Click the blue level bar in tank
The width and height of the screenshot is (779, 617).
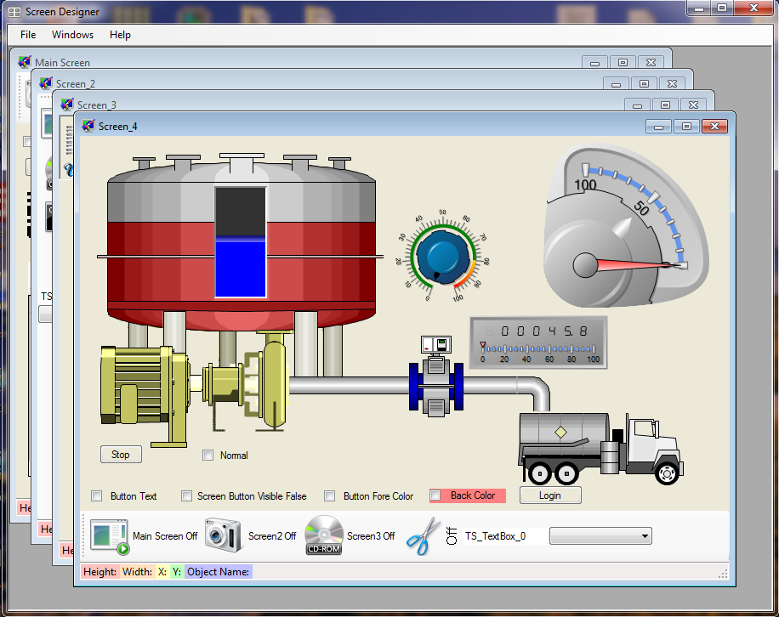pos(241,268)
